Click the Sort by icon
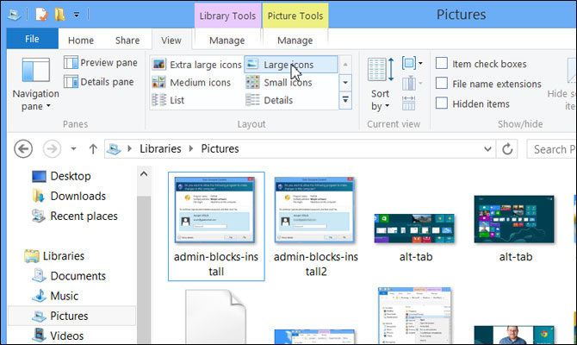Viewport: 577px width, 345px height. 381,70
